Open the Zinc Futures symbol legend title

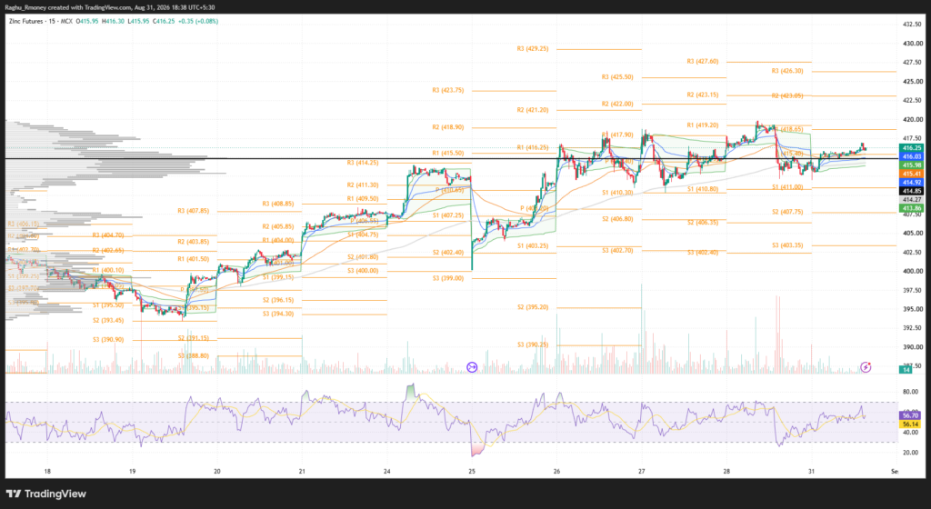click(26, 21)
